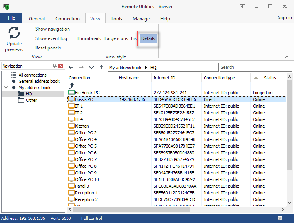Viewport: 294px width, 223px height.
Task: Select General address book tree item
Action: (39, 81)
